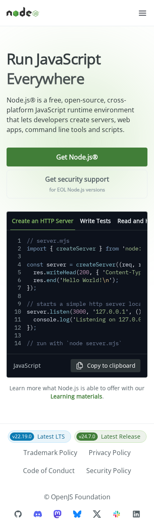Open the LinkedIn social icon
Image resolution: width=154 pixels, height=528 pixels.
(136, 514)
